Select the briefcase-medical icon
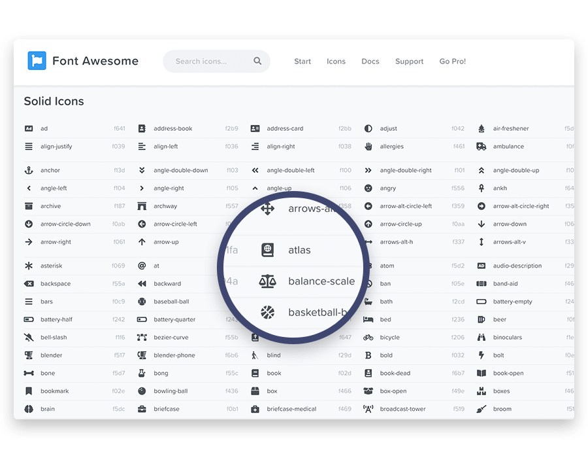588x458 pixels. [x=255, y=409]
